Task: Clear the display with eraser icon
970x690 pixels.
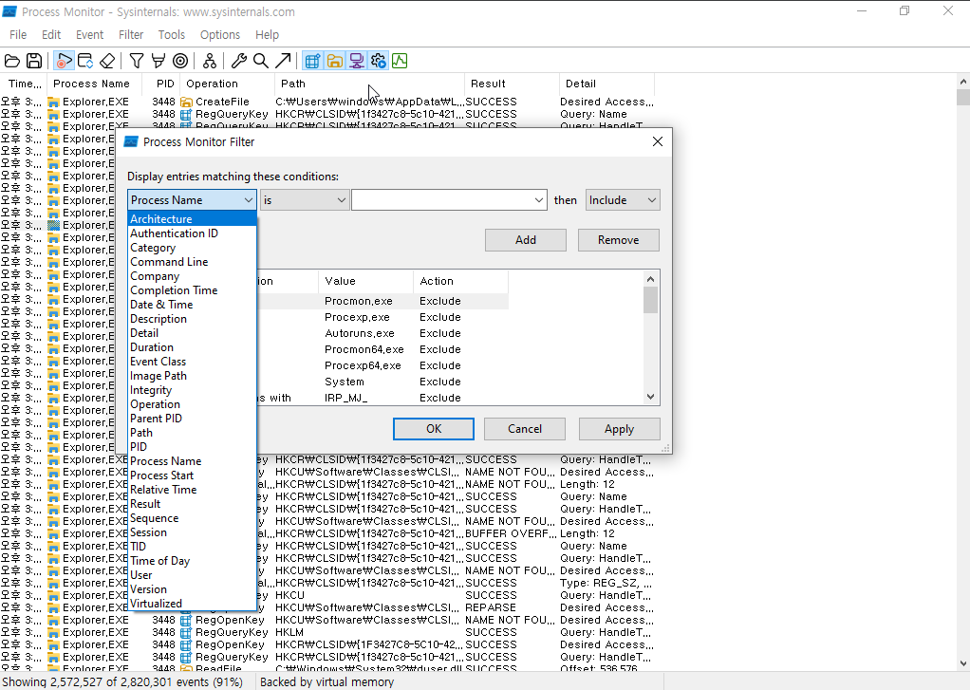Action: pos(107,61)
